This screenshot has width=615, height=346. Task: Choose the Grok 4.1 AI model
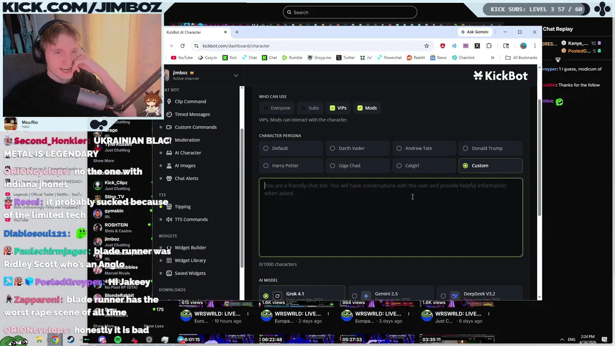click(x=302, y=294)
